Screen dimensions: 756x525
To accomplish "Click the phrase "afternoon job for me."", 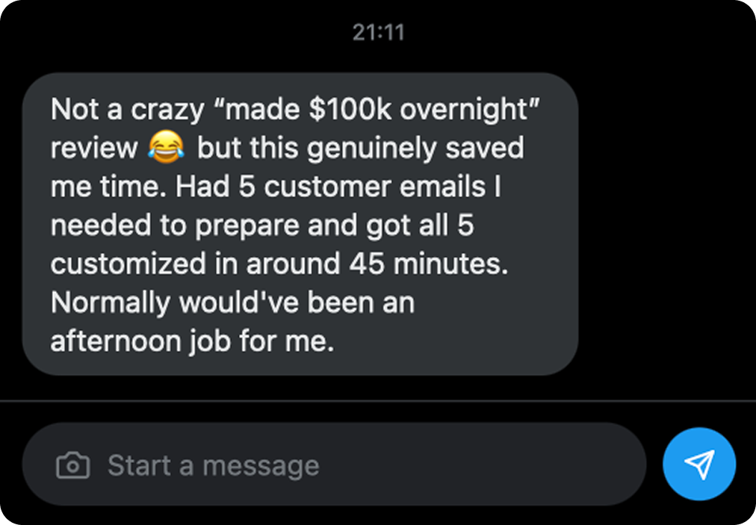I will [x=192, y=341].
